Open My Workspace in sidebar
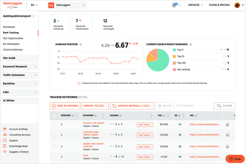 click(11, 44)
